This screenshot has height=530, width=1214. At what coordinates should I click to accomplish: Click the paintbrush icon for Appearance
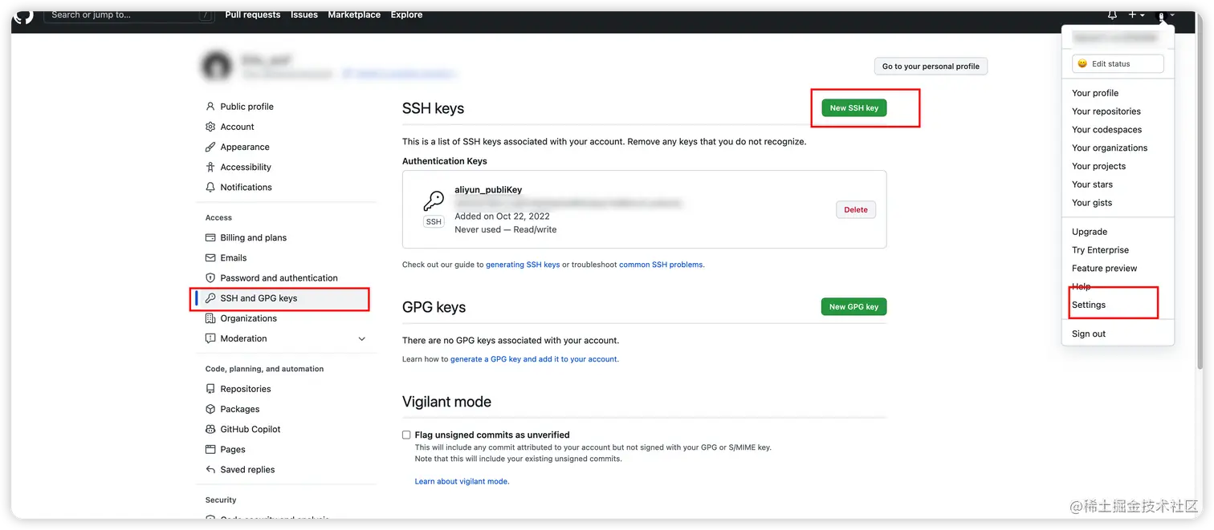pyautogui.click(x=210, y=148)
